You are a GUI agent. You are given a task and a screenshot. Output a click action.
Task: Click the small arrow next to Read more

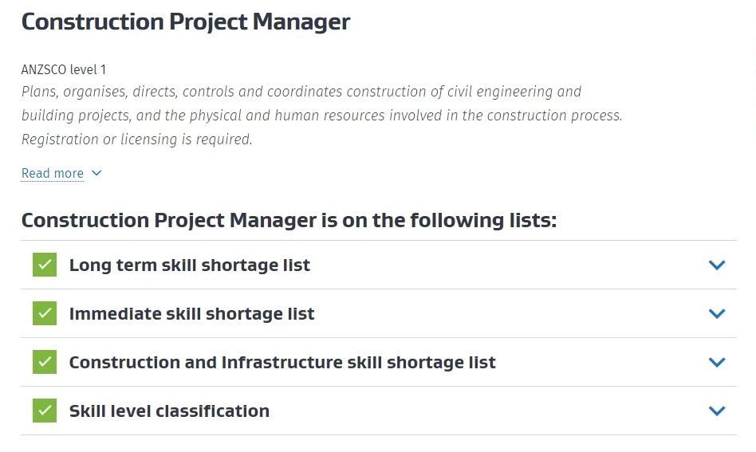(x=96, y=172)
